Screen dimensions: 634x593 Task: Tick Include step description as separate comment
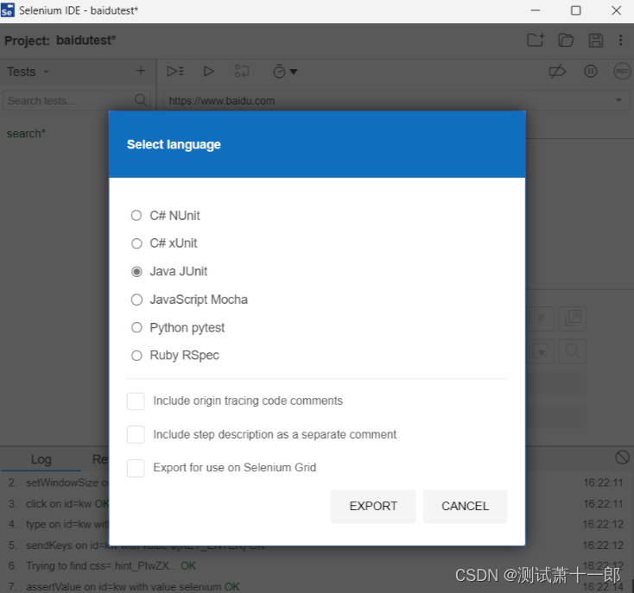136,434
